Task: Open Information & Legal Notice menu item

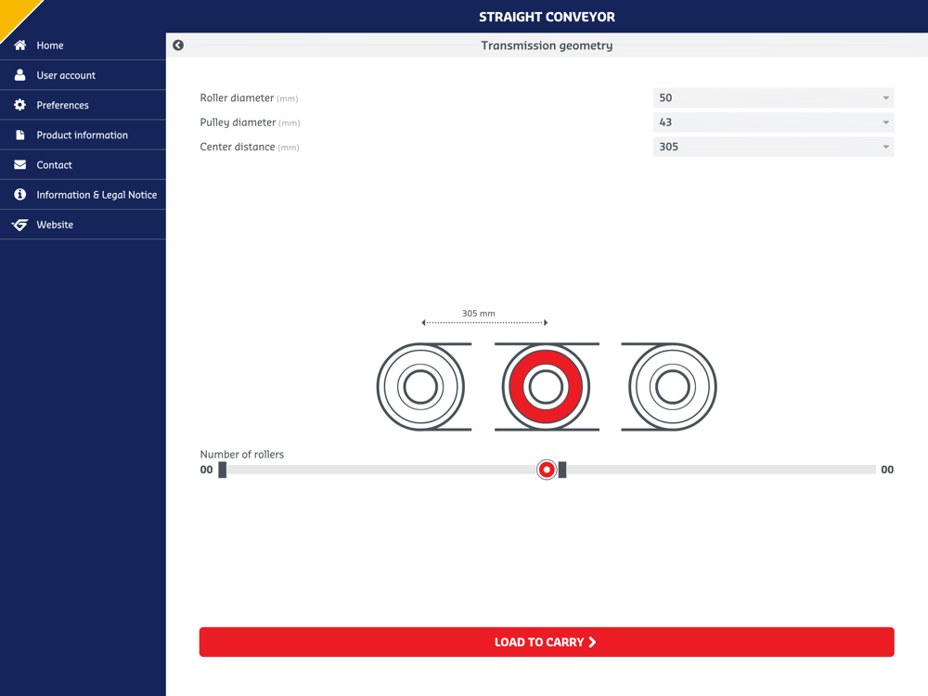Action: click(83, 195)
